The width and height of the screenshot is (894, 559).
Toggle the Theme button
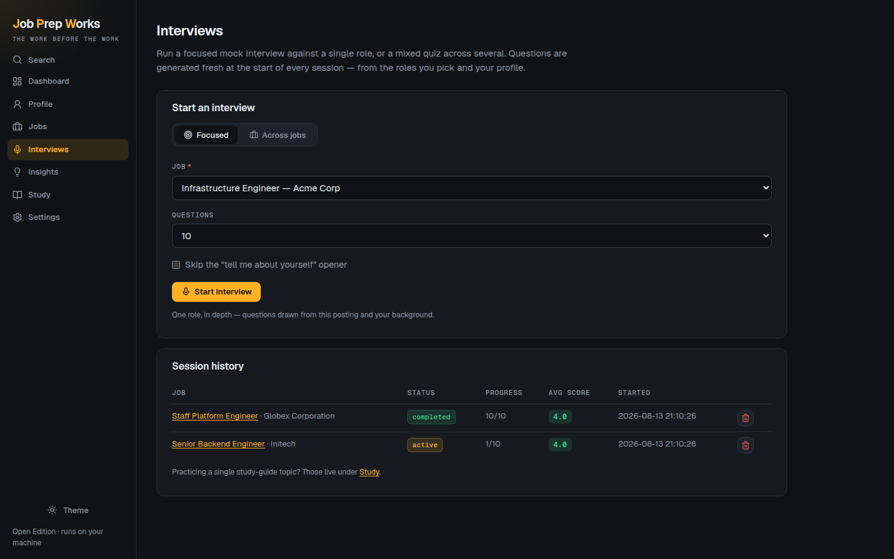point(68,510)
